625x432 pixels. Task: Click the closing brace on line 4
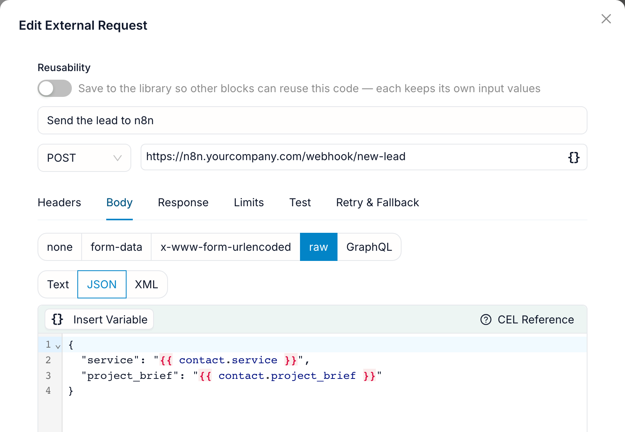point(71,391)
